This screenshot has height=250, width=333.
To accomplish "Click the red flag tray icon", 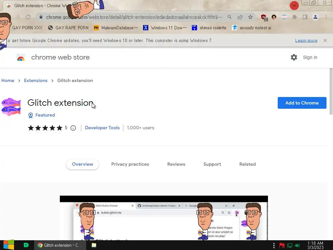I will [x=282, y=245].
